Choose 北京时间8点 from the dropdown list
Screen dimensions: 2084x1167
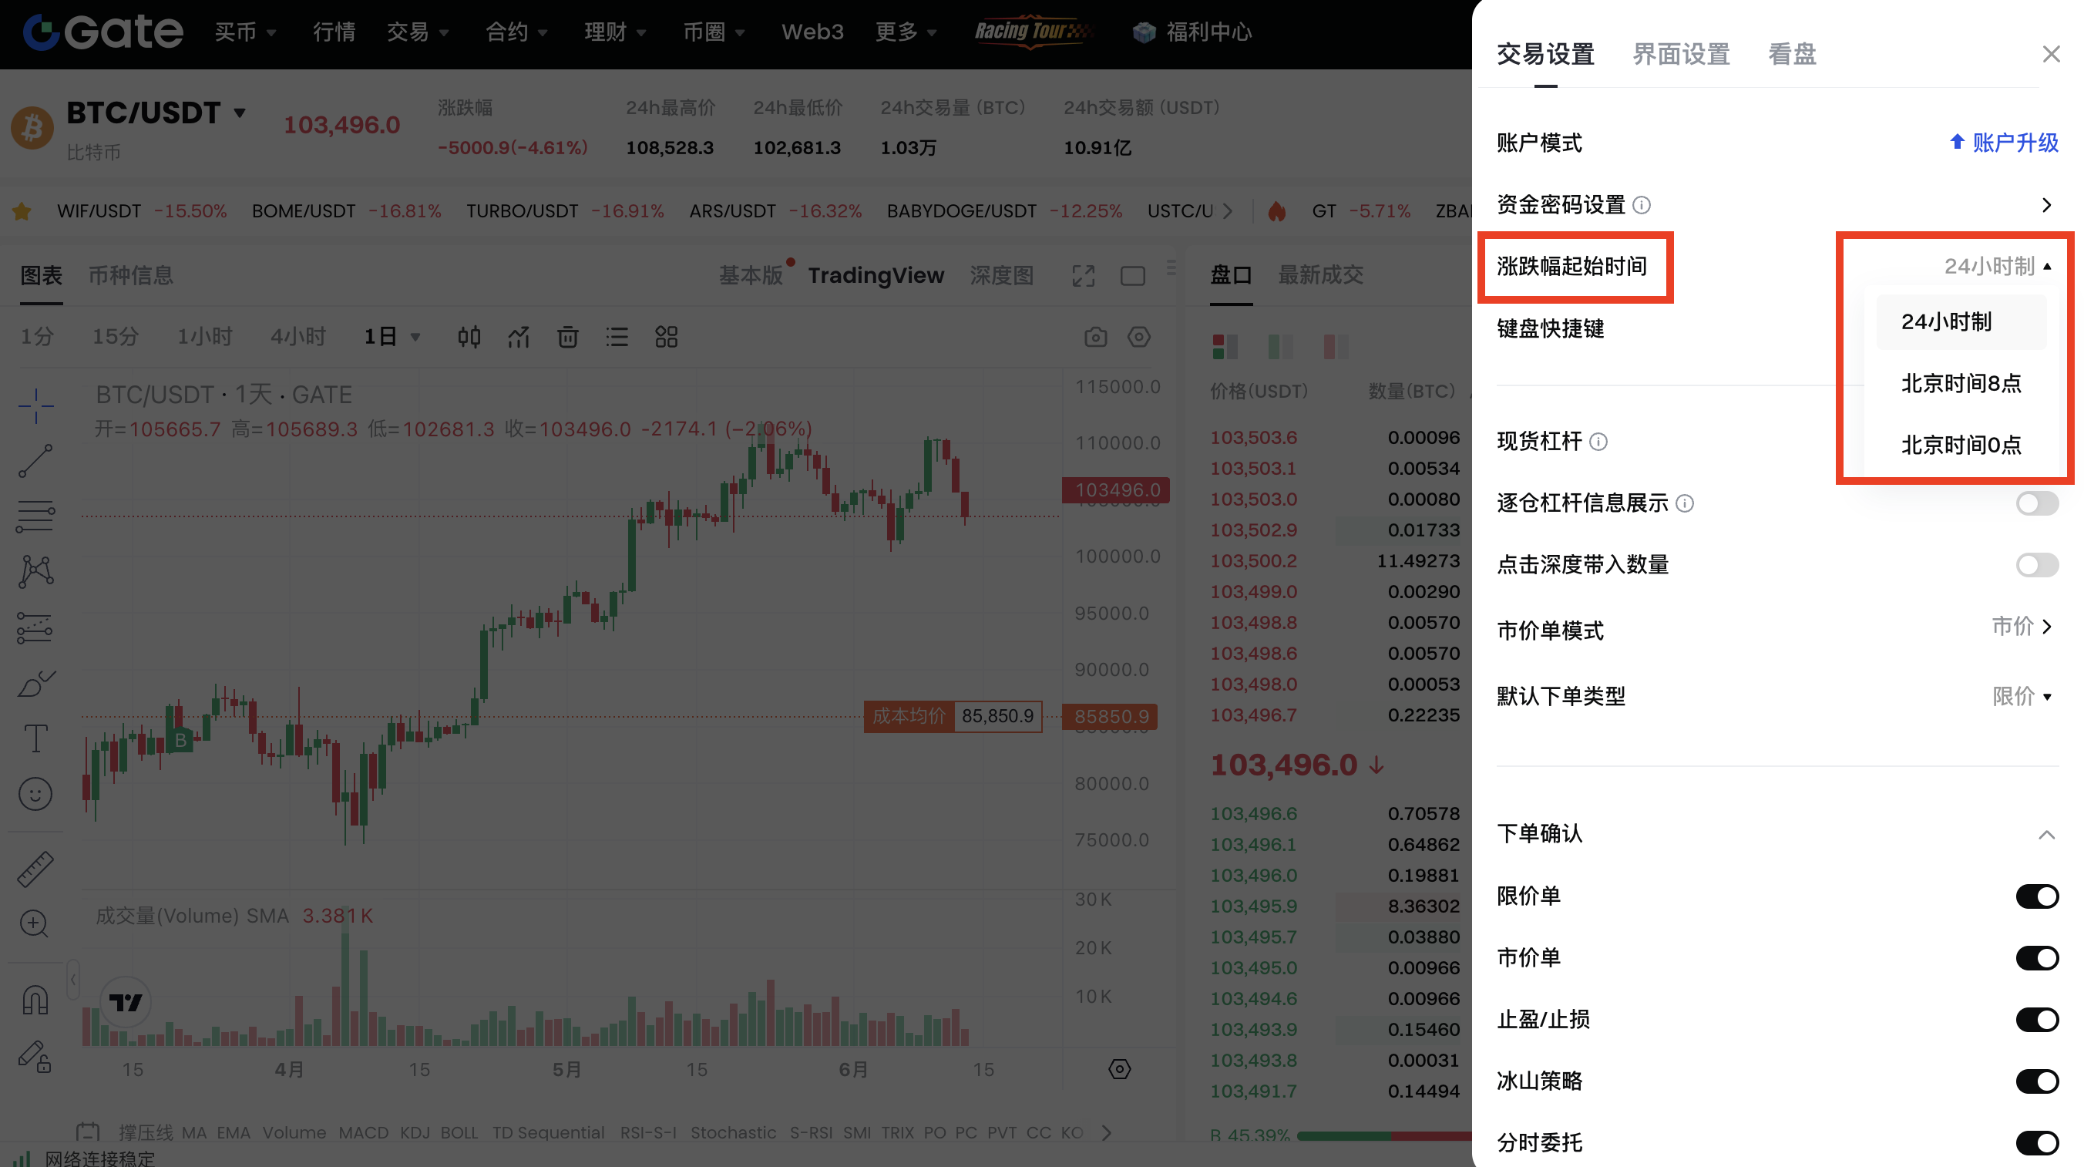tap(1960, 383)
